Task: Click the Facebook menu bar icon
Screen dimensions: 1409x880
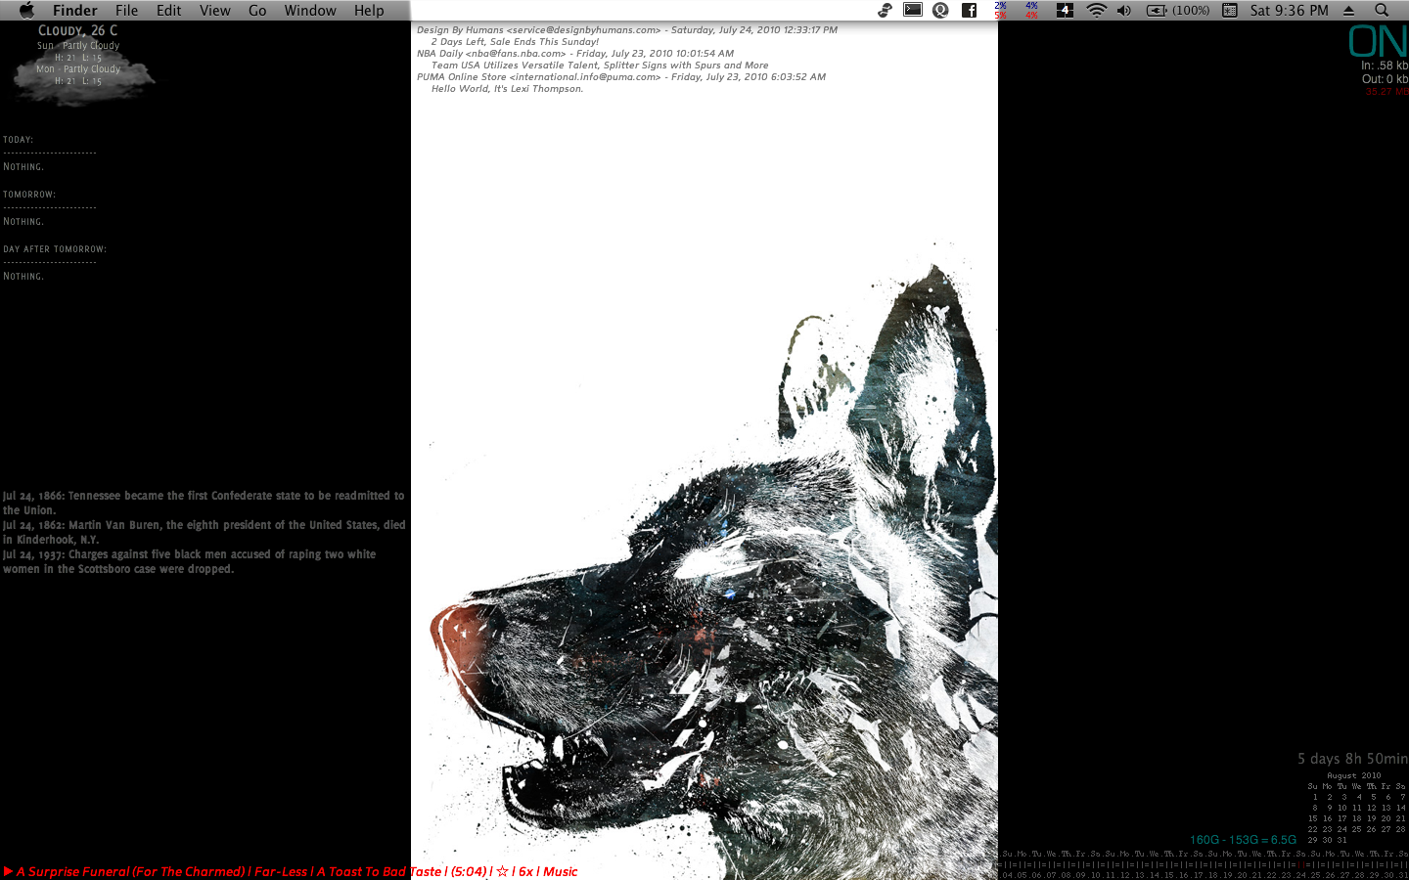Action: tap(969, 10)
